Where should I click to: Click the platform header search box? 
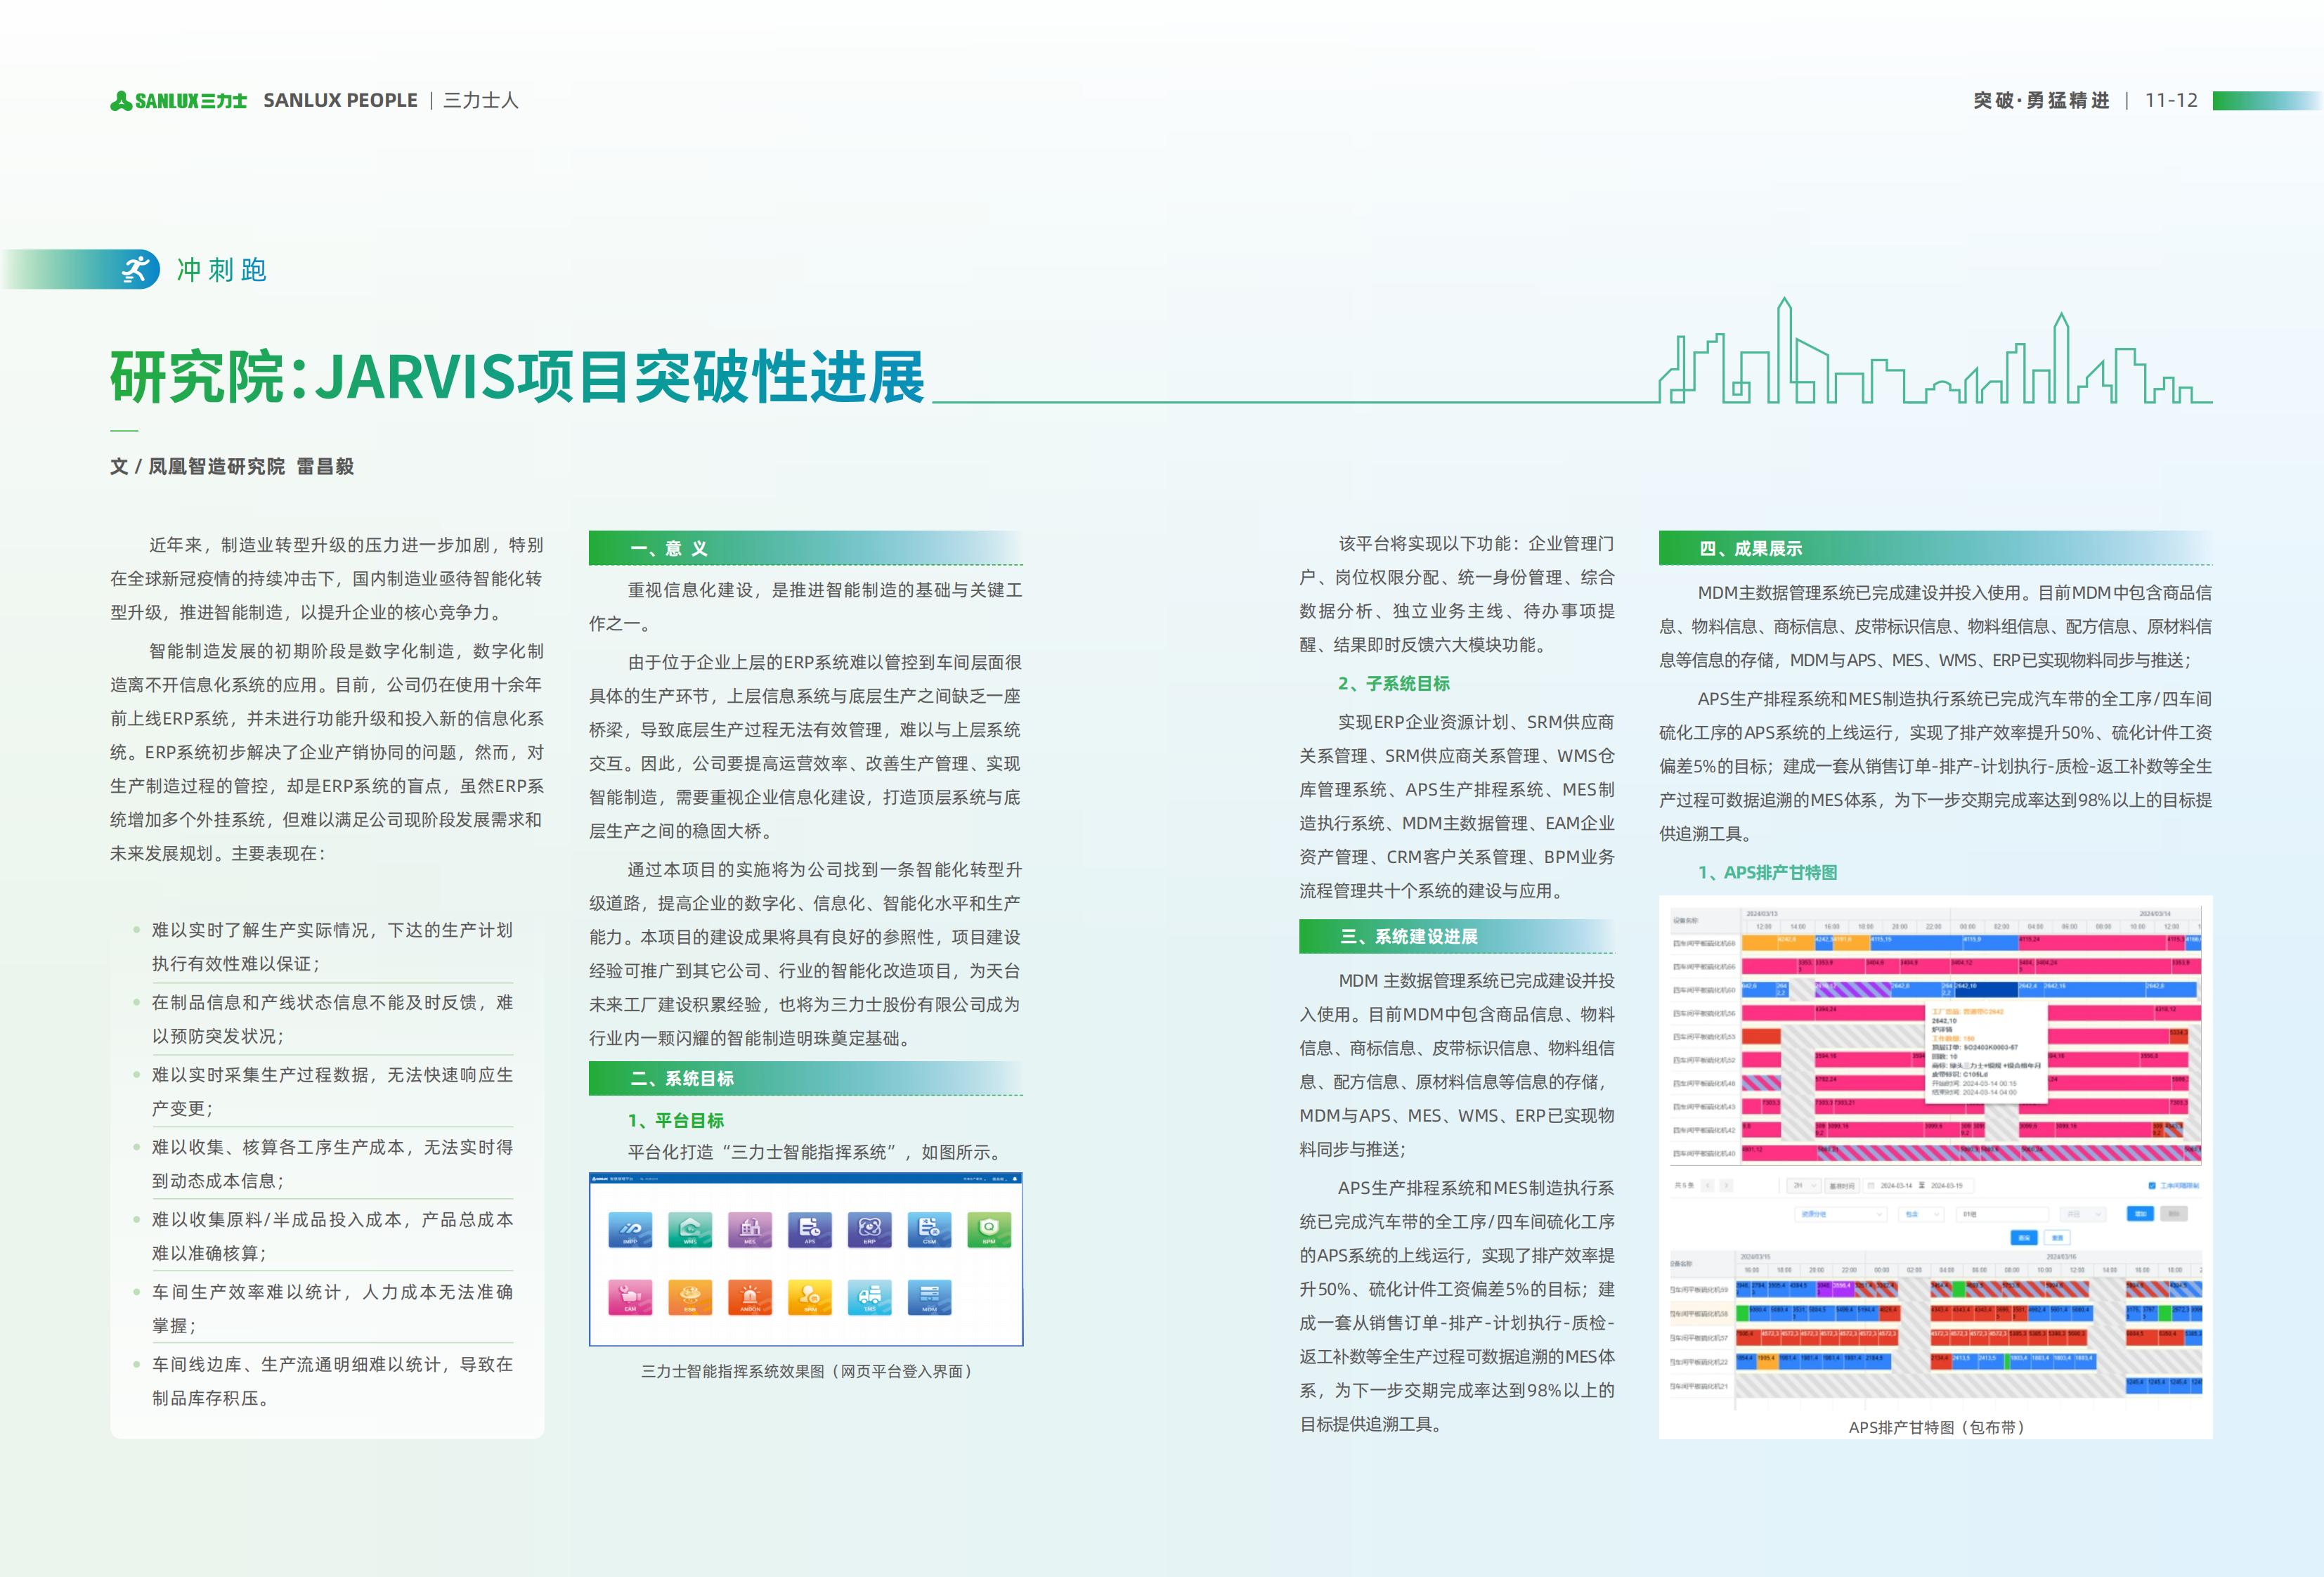(x=650, y=1179)
